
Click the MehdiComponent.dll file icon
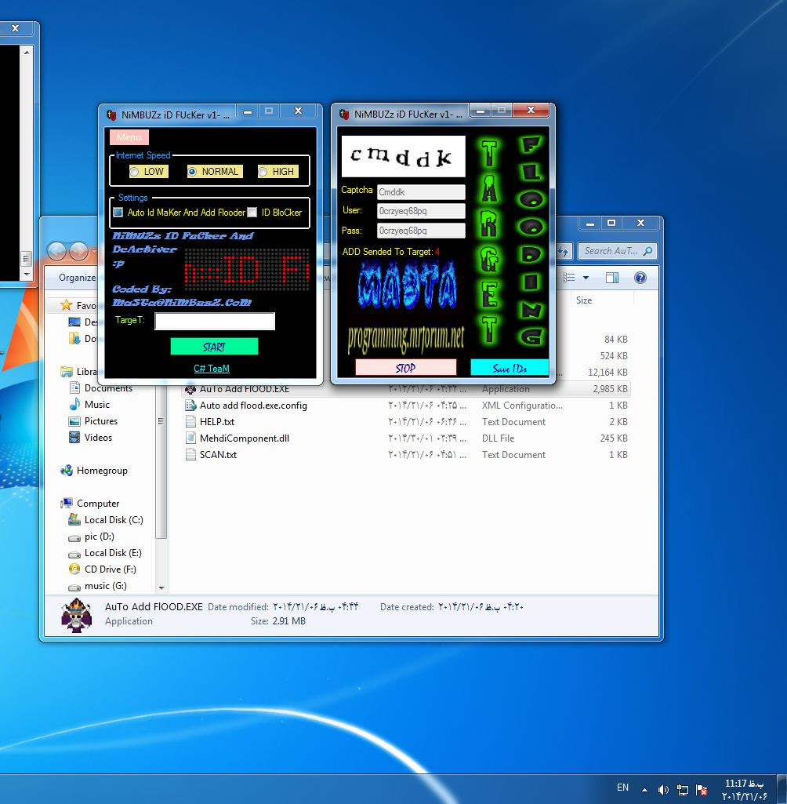tap(190, 438)
